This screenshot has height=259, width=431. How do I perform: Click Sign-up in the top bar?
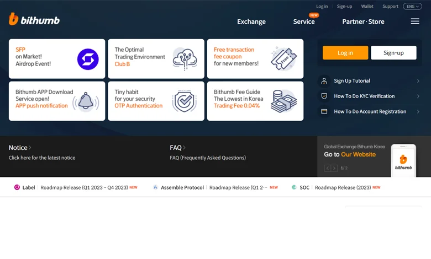pos(344,6)
